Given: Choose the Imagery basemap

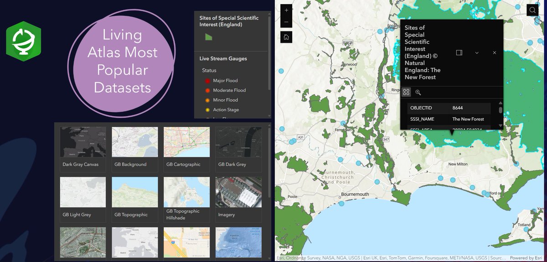Looking at the screenshot, I should [239, 199].
